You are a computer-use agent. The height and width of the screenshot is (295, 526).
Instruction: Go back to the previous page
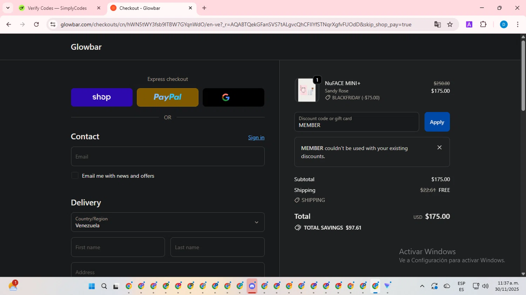(x=9, y=24)
